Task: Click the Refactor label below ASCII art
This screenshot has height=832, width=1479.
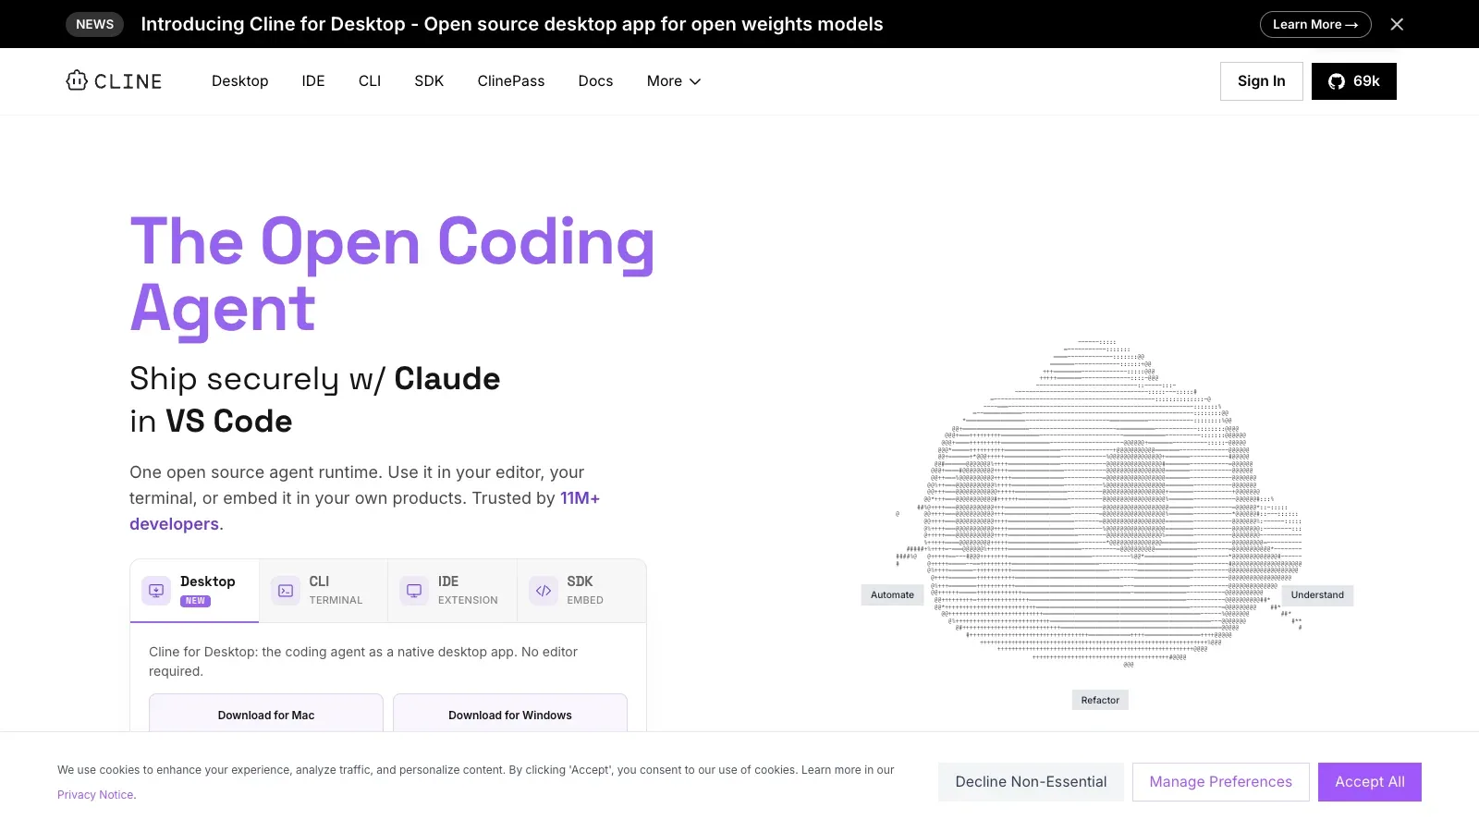Action: point(1100,701)
